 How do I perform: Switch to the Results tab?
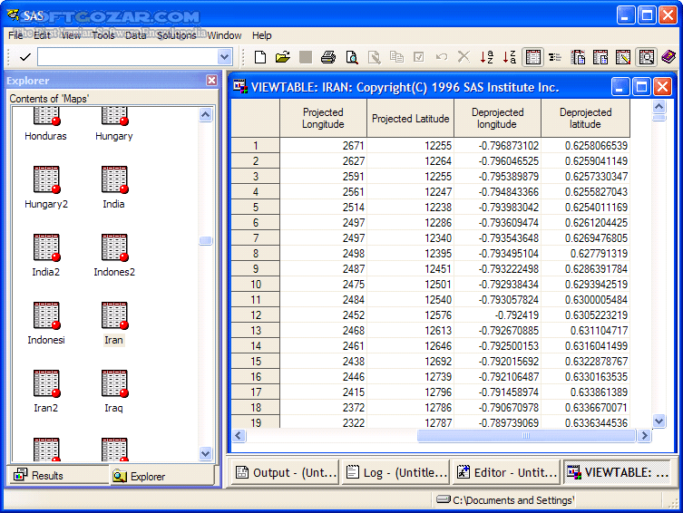click(39, 475)
